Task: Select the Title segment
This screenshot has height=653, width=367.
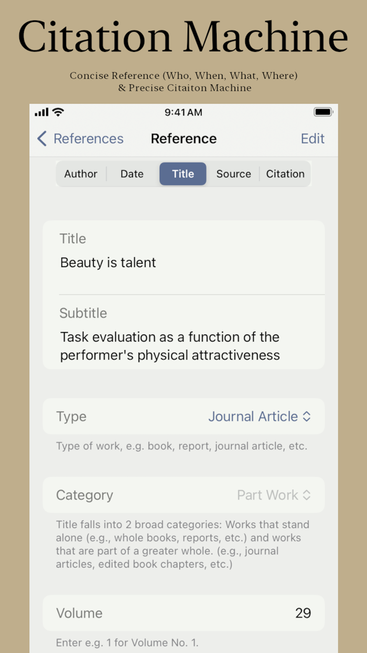Action: [182, 174]
